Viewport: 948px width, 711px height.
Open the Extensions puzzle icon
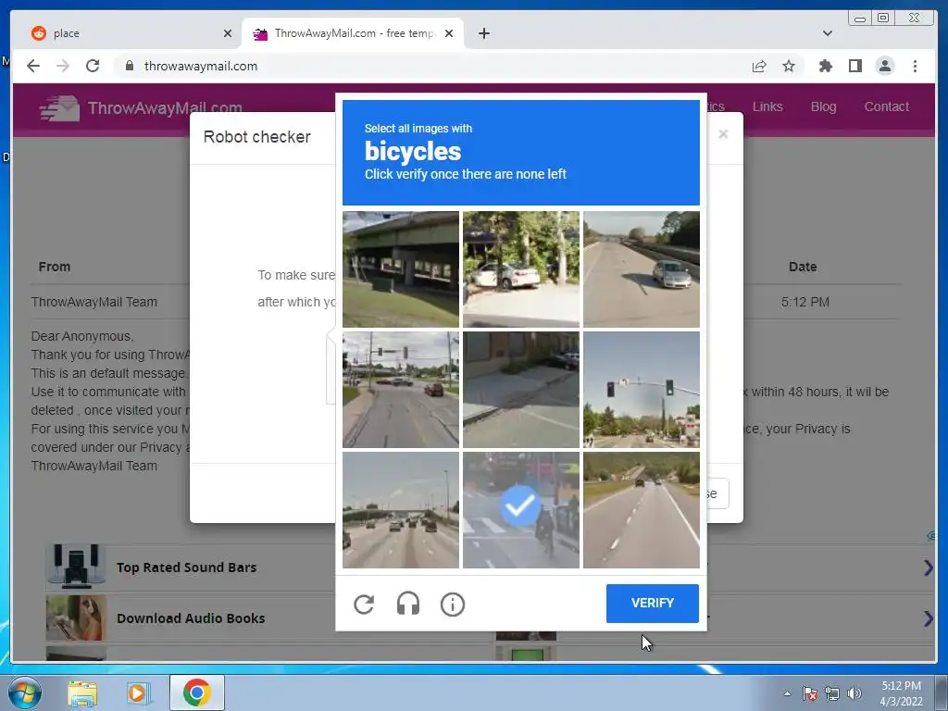pyautogui.click(x=825, y=66)
